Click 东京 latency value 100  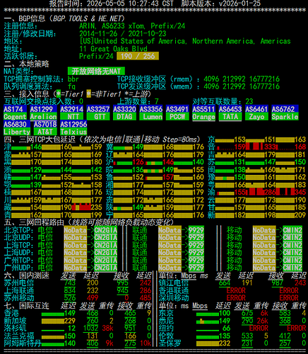(225, 313)
